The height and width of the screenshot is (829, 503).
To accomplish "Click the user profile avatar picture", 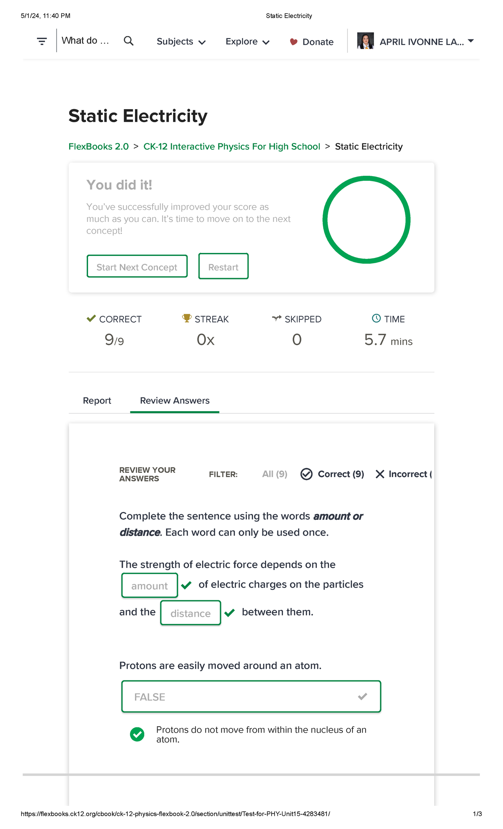I will click(x=365, y=41).
